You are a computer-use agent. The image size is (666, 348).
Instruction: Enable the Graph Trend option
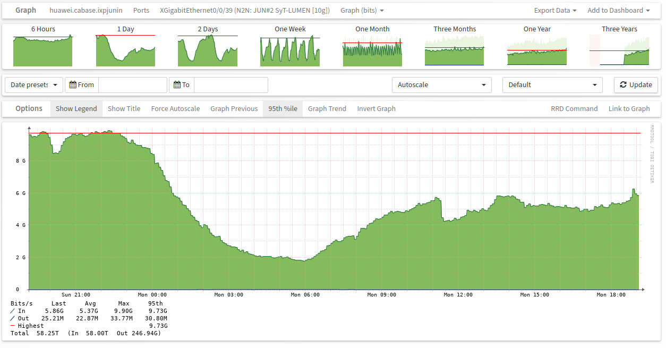coord(327,109)
